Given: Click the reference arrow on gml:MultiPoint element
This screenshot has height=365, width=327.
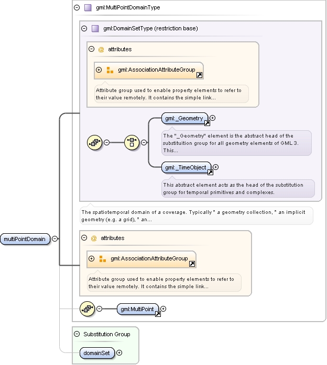Looking at the screenshot, I should (158, 314).
